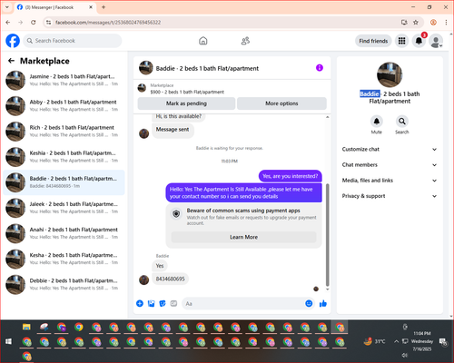Click the Facebook logo icon
The width and height of the screenshot is (454, 363).
[13, 41]
